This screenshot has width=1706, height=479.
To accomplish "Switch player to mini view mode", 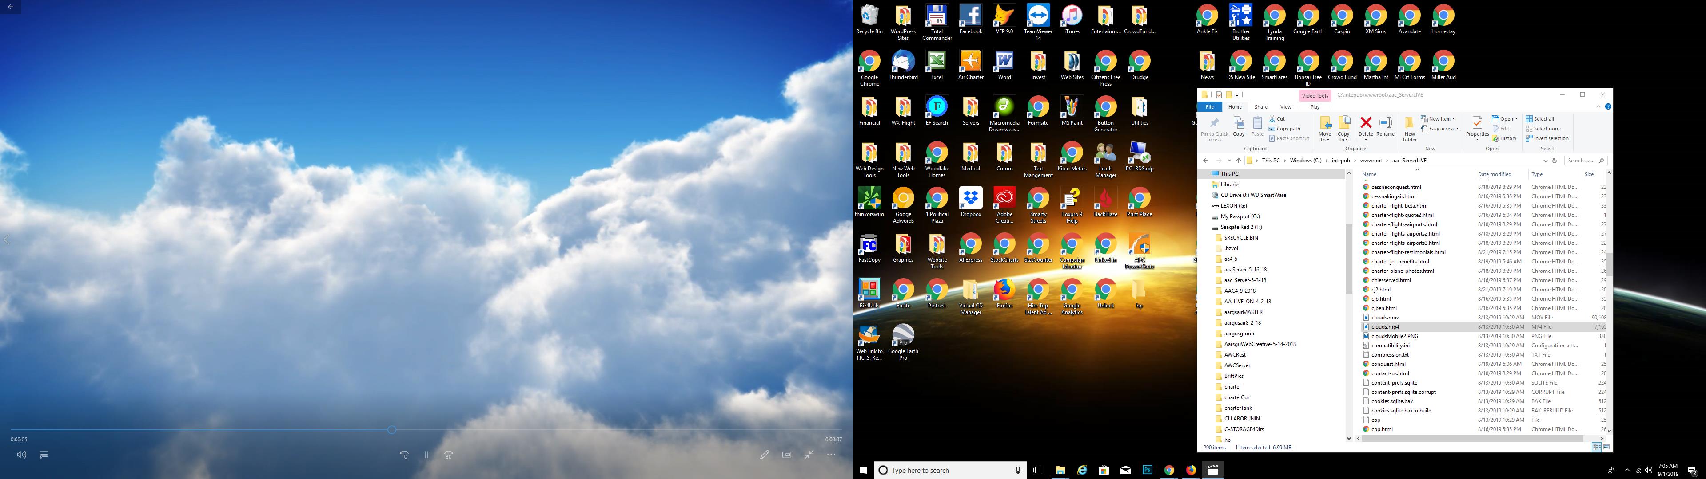I will 787,455.
